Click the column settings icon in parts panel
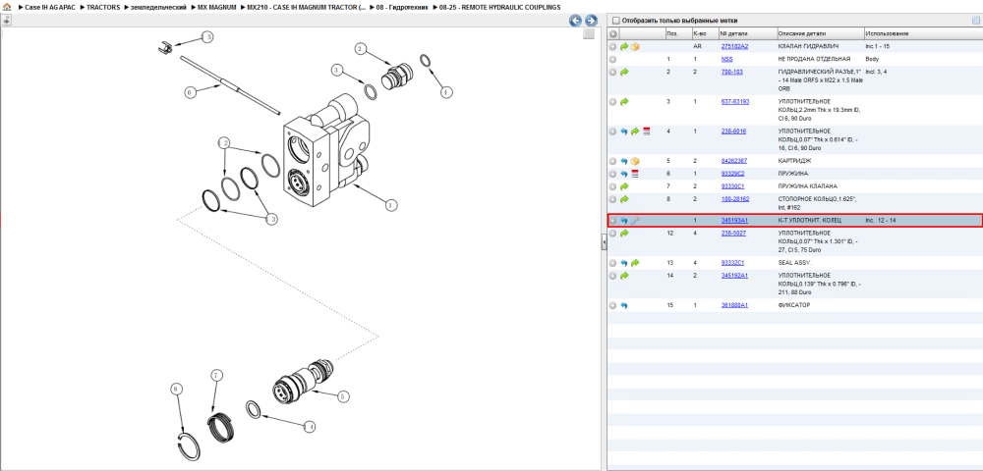The width and height of the screenshot is (983, 471). point(975,20)
